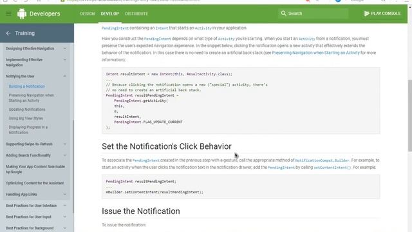The image size is (412, 232).
Task: Expand Best Practices for User Input
Action: click(64, 217)
